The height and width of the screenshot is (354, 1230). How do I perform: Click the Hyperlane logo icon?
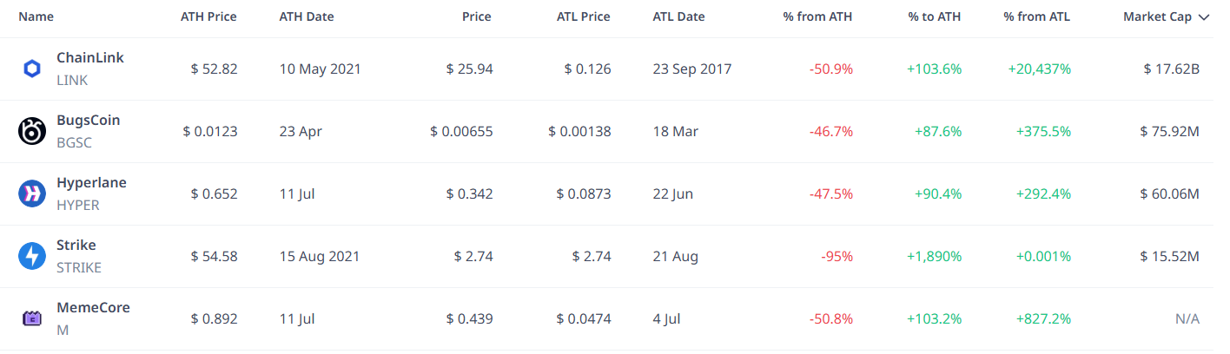click(31, 194)
